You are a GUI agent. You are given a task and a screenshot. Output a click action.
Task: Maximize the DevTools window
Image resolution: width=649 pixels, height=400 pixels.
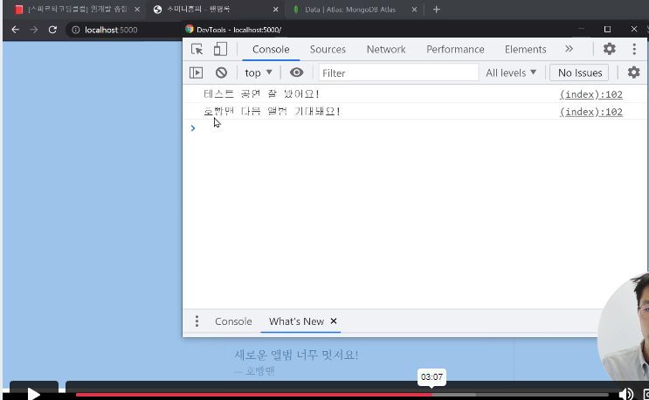(x=607, y=29)
